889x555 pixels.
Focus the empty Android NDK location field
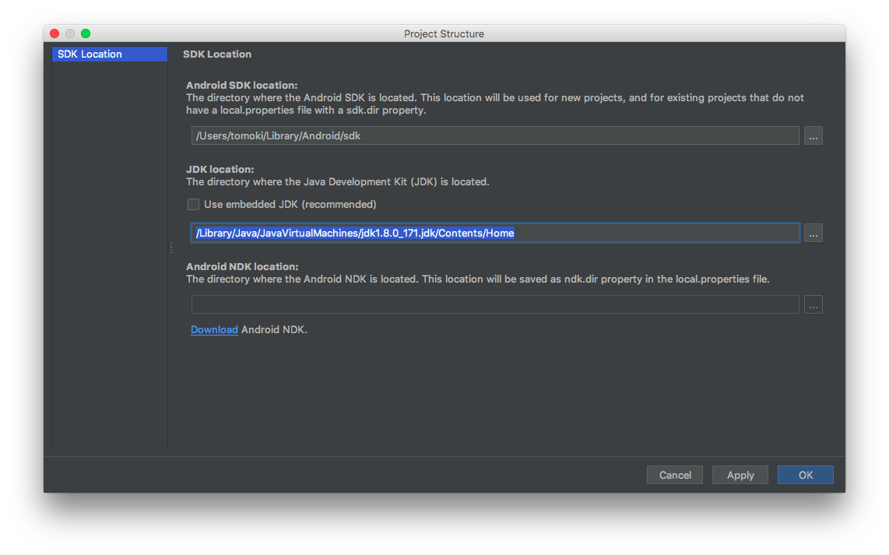[495, 305]
